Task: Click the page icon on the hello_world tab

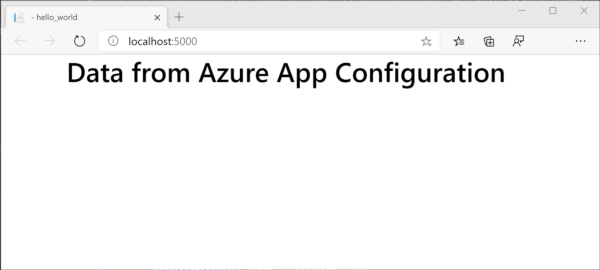Action: coord(19,17)
